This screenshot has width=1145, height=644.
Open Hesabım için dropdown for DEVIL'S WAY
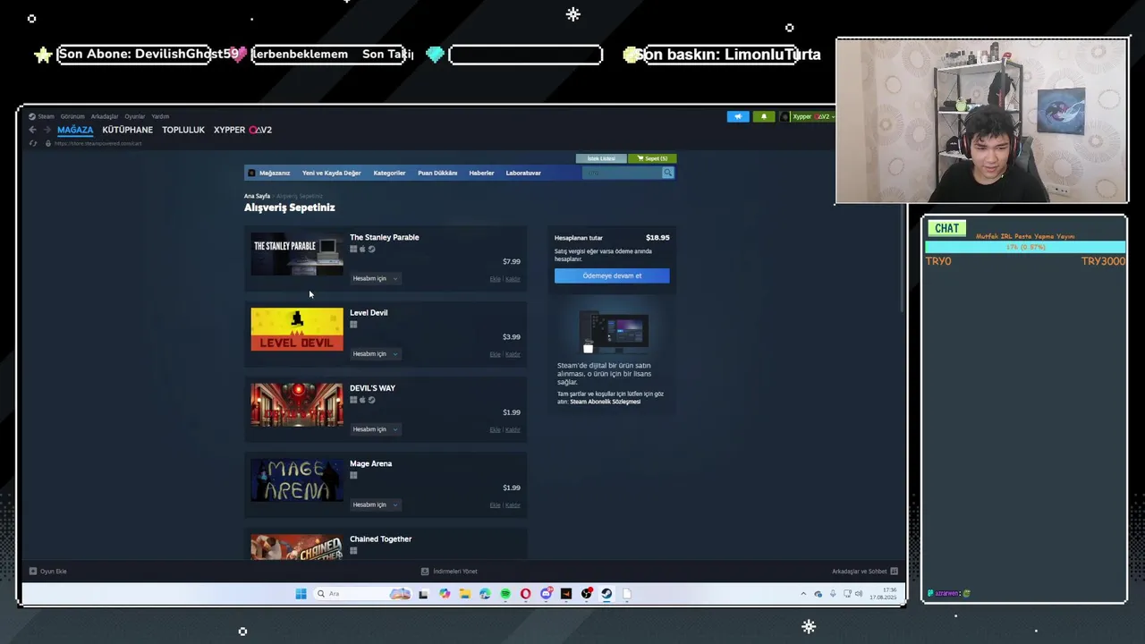[x=375, y=429]
